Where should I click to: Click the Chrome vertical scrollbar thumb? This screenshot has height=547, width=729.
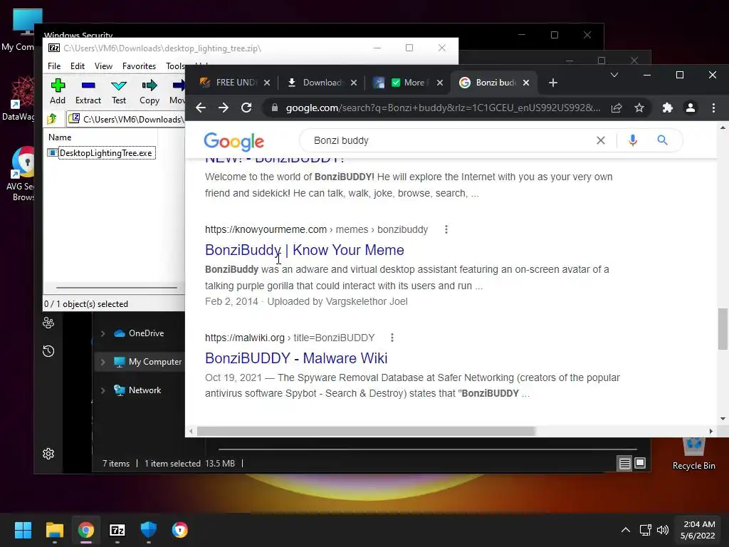pos(723,329)
